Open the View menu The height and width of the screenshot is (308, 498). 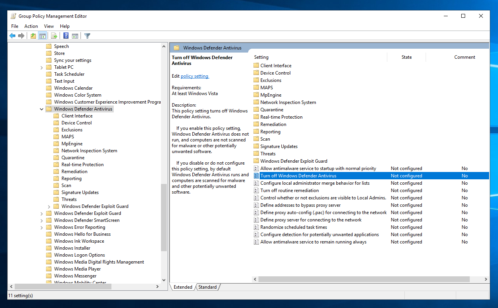(x=49, y=26)
